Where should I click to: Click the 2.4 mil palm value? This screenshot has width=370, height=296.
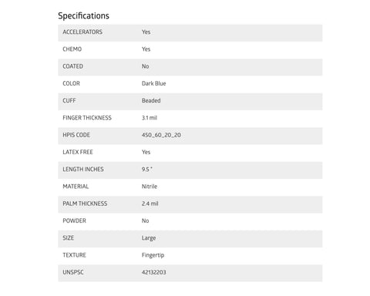tap(150, 203)
